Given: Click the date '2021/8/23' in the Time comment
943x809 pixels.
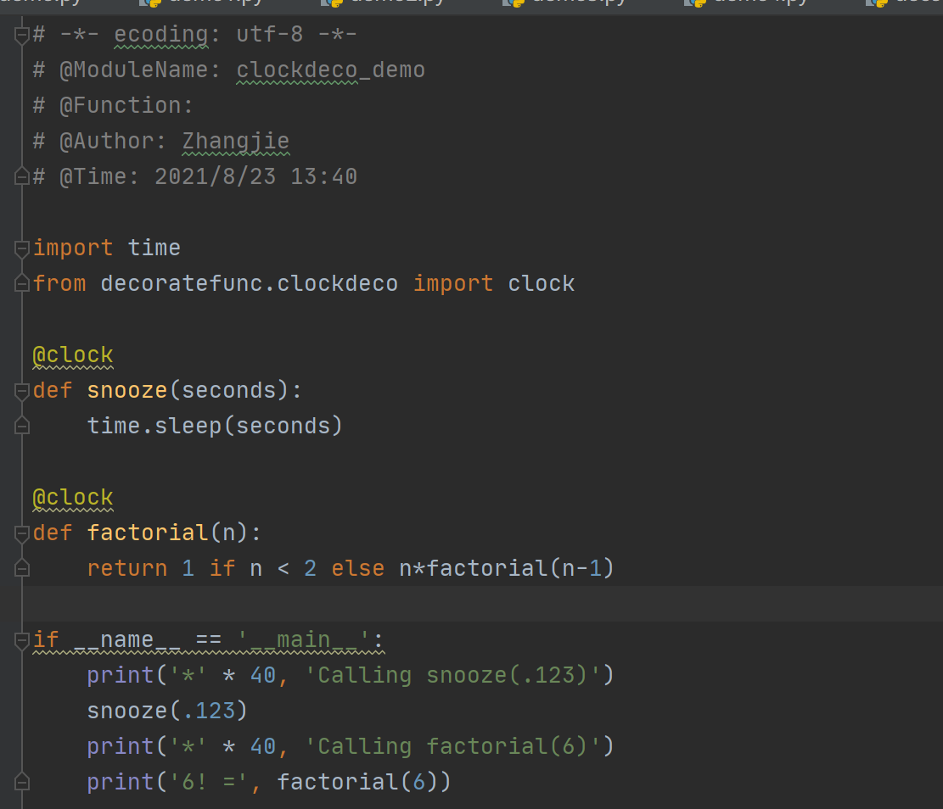Looking at the screenshot, I should click(x=216, y=176).
